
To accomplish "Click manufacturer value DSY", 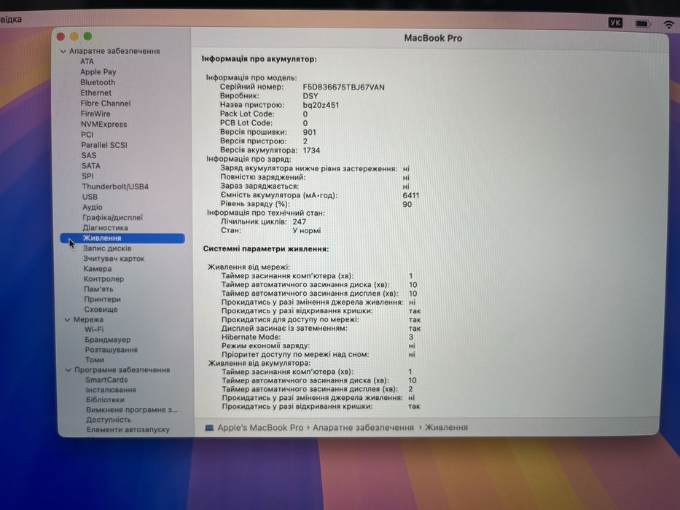I will [x=310, y=96].
